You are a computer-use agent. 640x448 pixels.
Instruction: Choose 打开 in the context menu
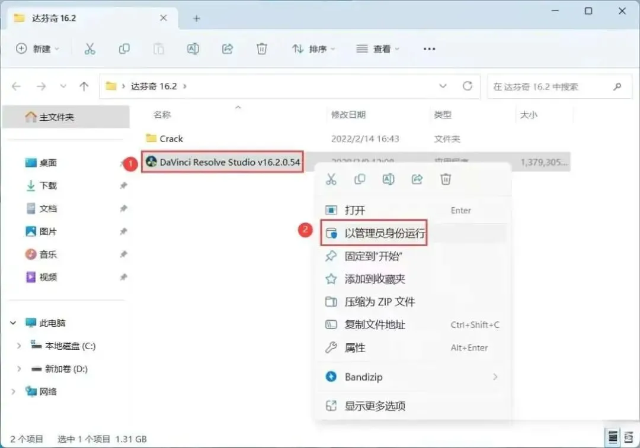click(413, 210)
